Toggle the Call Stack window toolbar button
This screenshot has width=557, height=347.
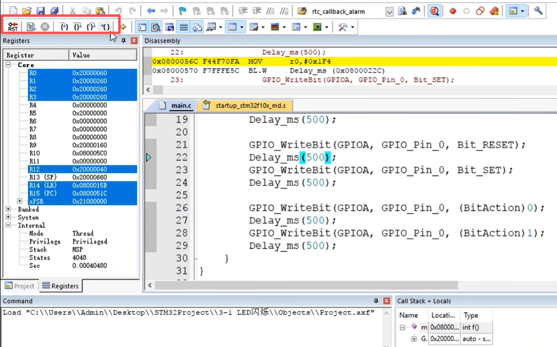pos(198,27)
